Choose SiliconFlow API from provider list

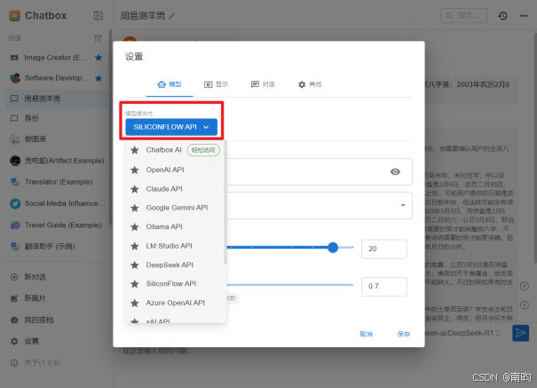pos(176,284)
